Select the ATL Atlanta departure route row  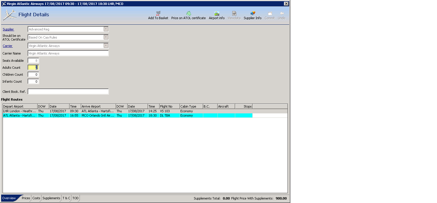(145, 115)
